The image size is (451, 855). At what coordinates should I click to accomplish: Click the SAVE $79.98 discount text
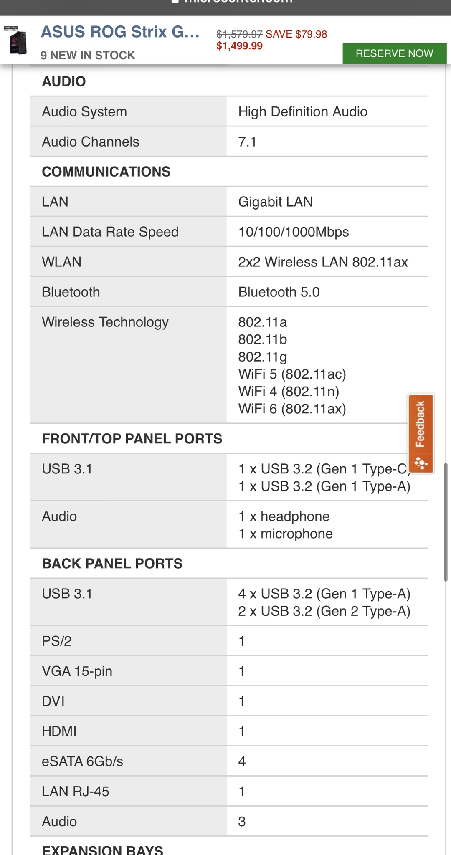[x=296, y=34]
